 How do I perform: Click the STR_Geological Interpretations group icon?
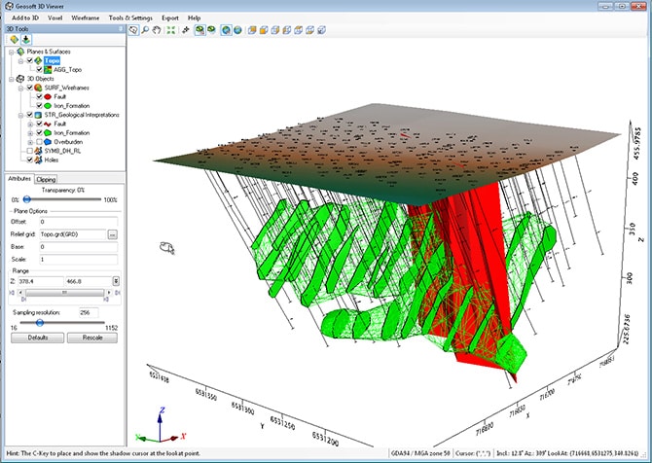tap(38, 115)
